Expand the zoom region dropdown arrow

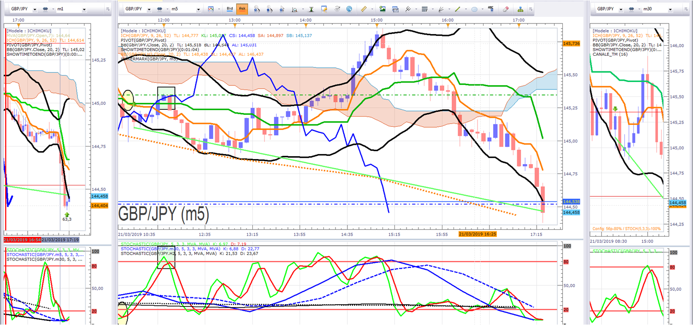(x=303, y=9)
